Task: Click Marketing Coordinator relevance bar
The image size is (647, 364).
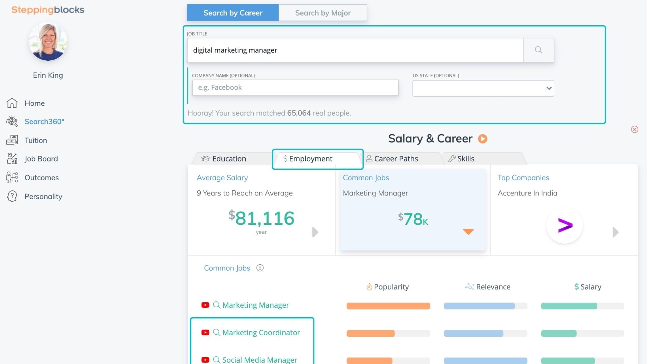Action: [x=485, y=333]
